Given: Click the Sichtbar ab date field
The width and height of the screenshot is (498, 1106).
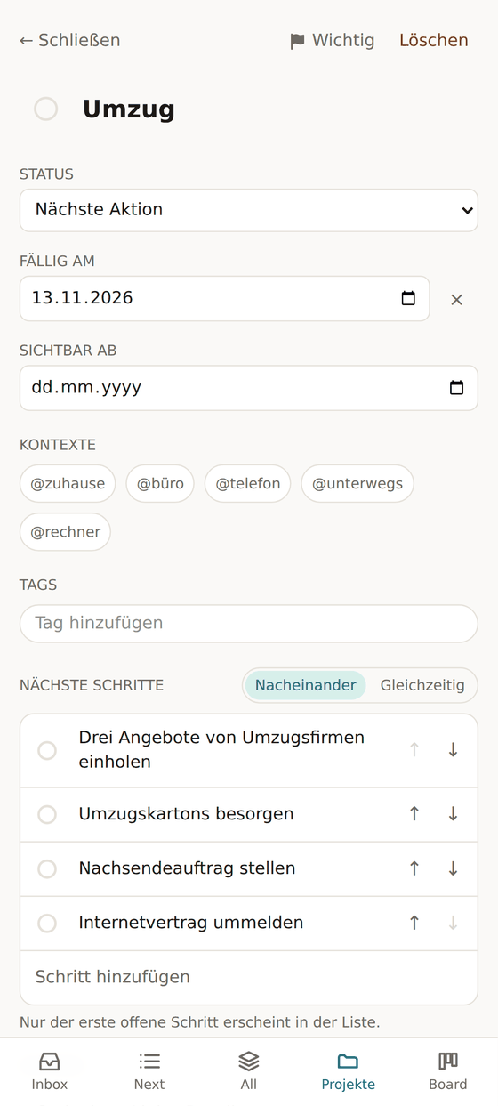Looking at the screenshot, I should [249, 388].
